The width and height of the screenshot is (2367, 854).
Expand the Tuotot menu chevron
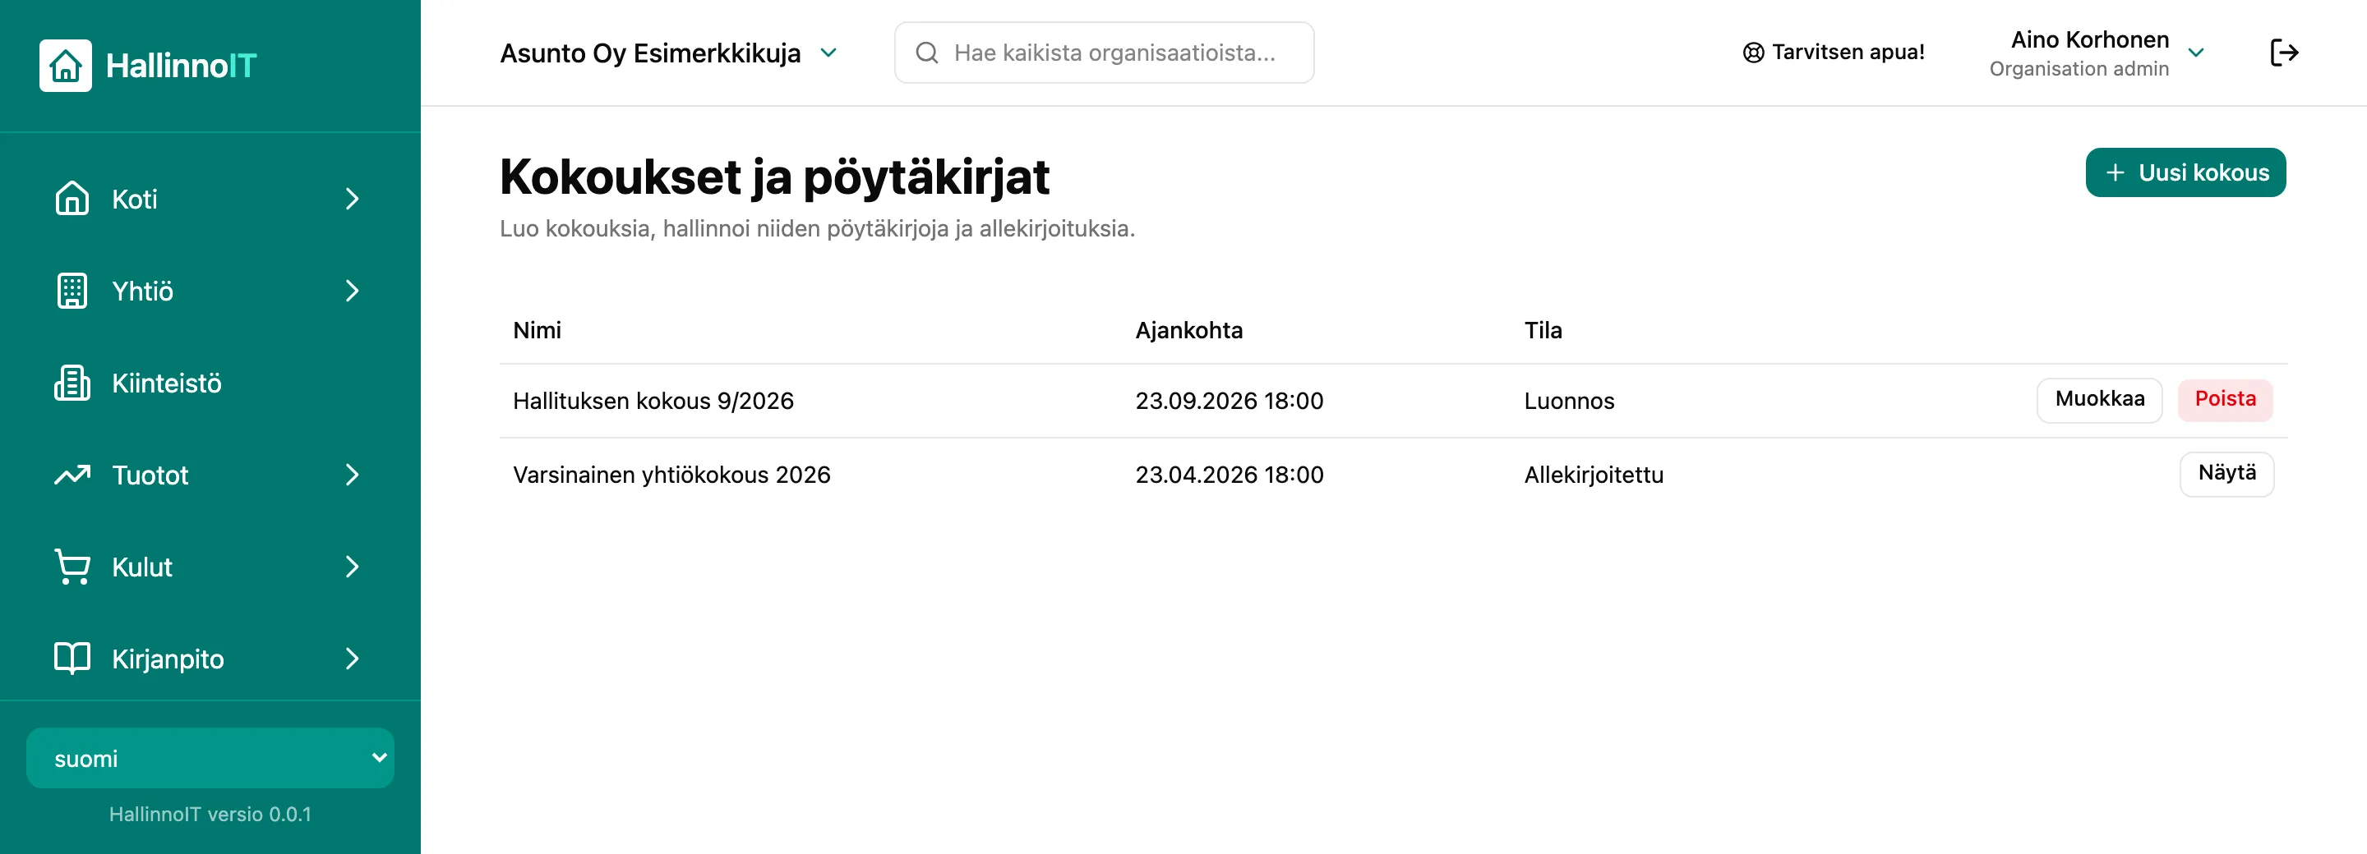coord(352,475)
